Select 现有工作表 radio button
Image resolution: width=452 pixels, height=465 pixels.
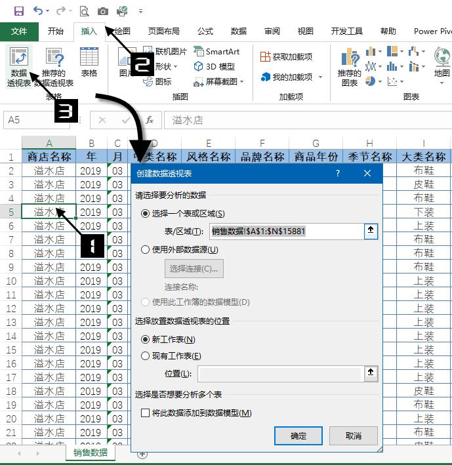coord(145,355)
